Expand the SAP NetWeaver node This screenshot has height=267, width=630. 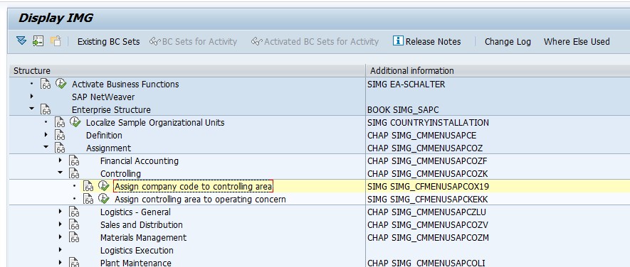click(31, 96)
